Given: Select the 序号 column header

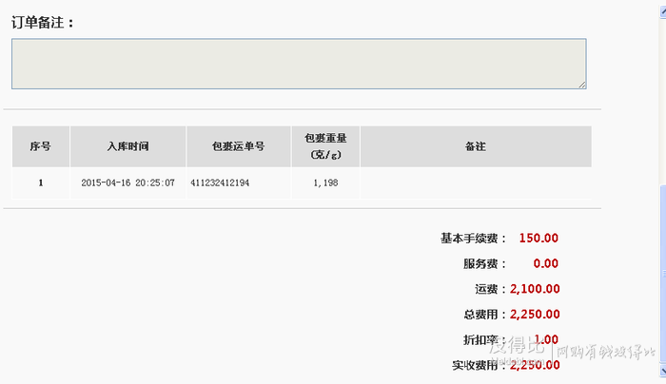Looking at the screenshot, I should (x=41, y=146).
